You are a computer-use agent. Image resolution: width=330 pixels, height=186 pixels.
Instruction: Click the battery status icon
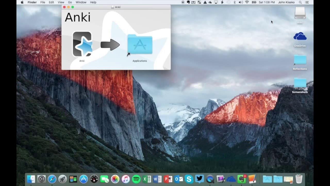[254, 2]
